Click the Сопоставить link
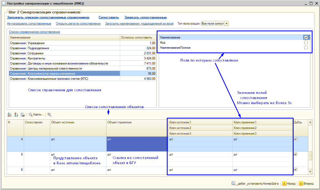 pos(109,17)
